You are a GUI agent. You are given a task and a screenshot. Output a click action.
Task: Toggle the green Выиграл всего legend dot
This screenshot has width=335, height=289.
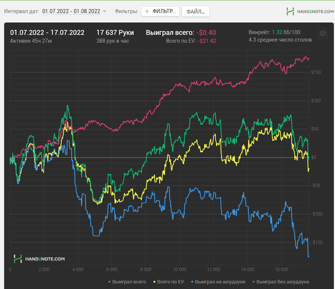(110, 282)
